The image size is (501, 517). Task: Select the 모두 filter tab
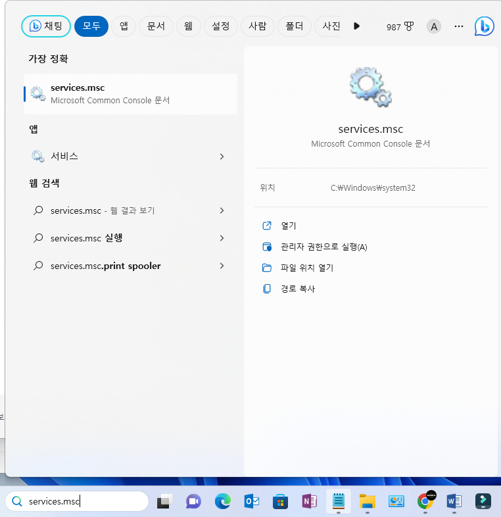pyautogui.click(x=91, y=26)
